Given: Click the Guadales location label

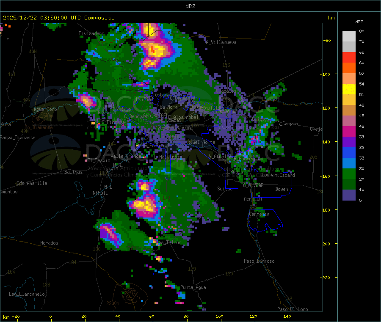Looking at the screenshot, I should 226,91.
